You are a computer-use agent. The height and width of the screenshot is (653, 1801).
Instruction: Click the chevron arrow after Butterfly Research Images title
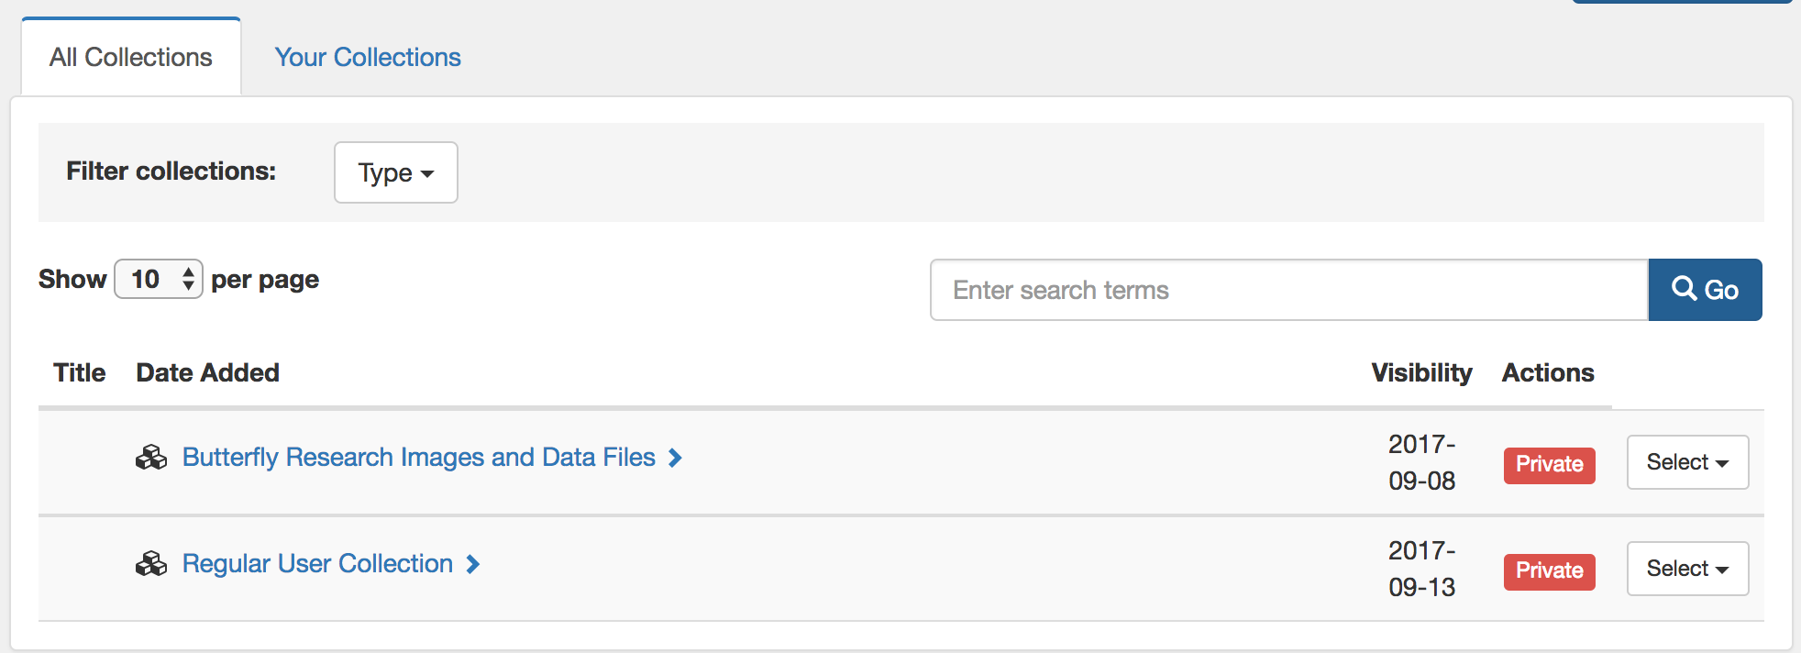(675, 458)
